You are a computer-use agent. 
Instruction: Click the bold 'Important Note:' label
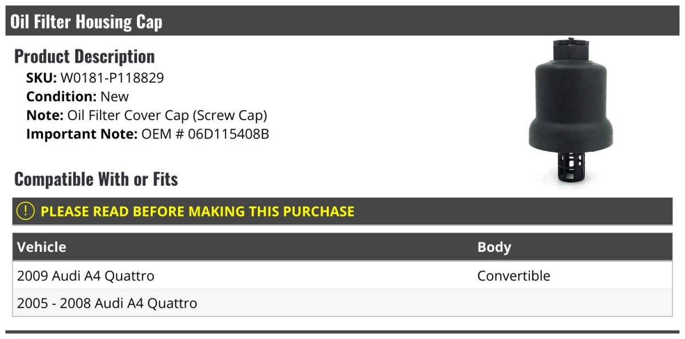[x=82, y=134]
